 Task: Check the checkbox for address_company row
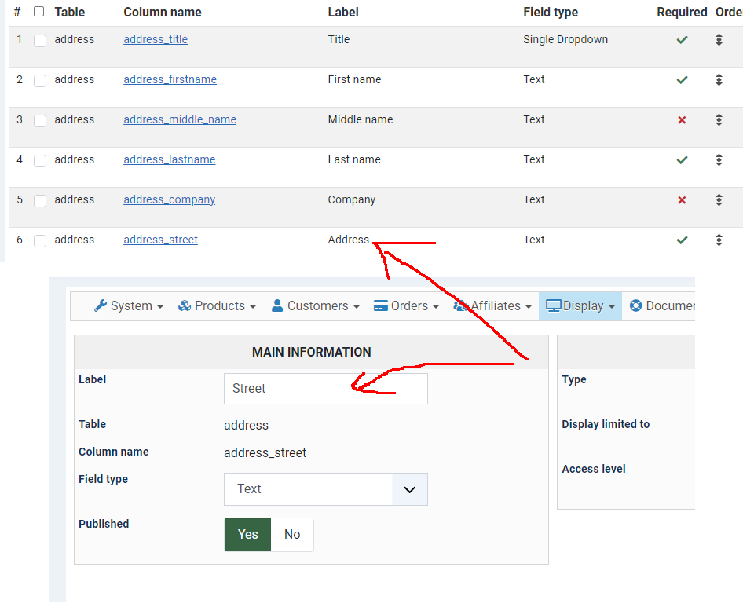tap(40, 201)
